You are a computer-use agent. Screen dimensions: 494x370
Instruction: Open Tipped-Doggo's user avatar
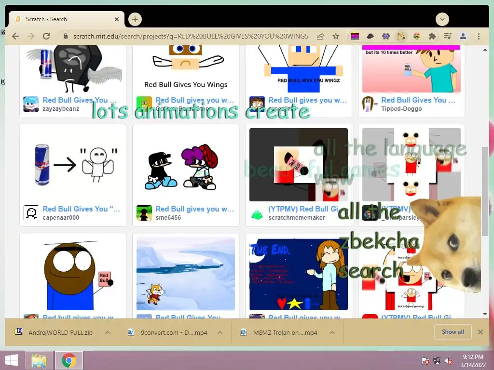pos(370,104)
